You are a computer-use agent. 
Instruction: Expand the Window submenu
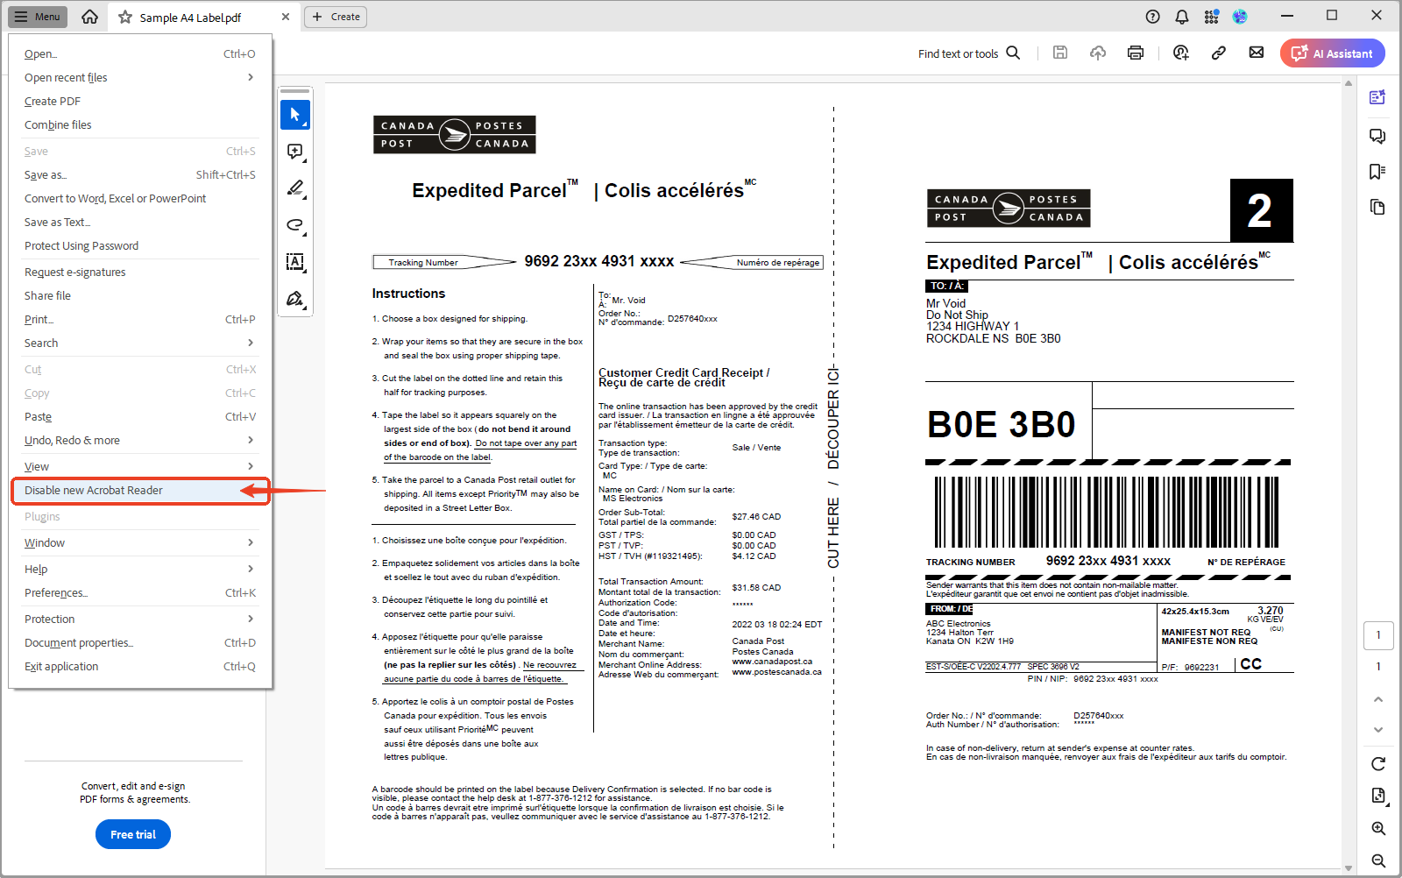click(x=140, y=543)
